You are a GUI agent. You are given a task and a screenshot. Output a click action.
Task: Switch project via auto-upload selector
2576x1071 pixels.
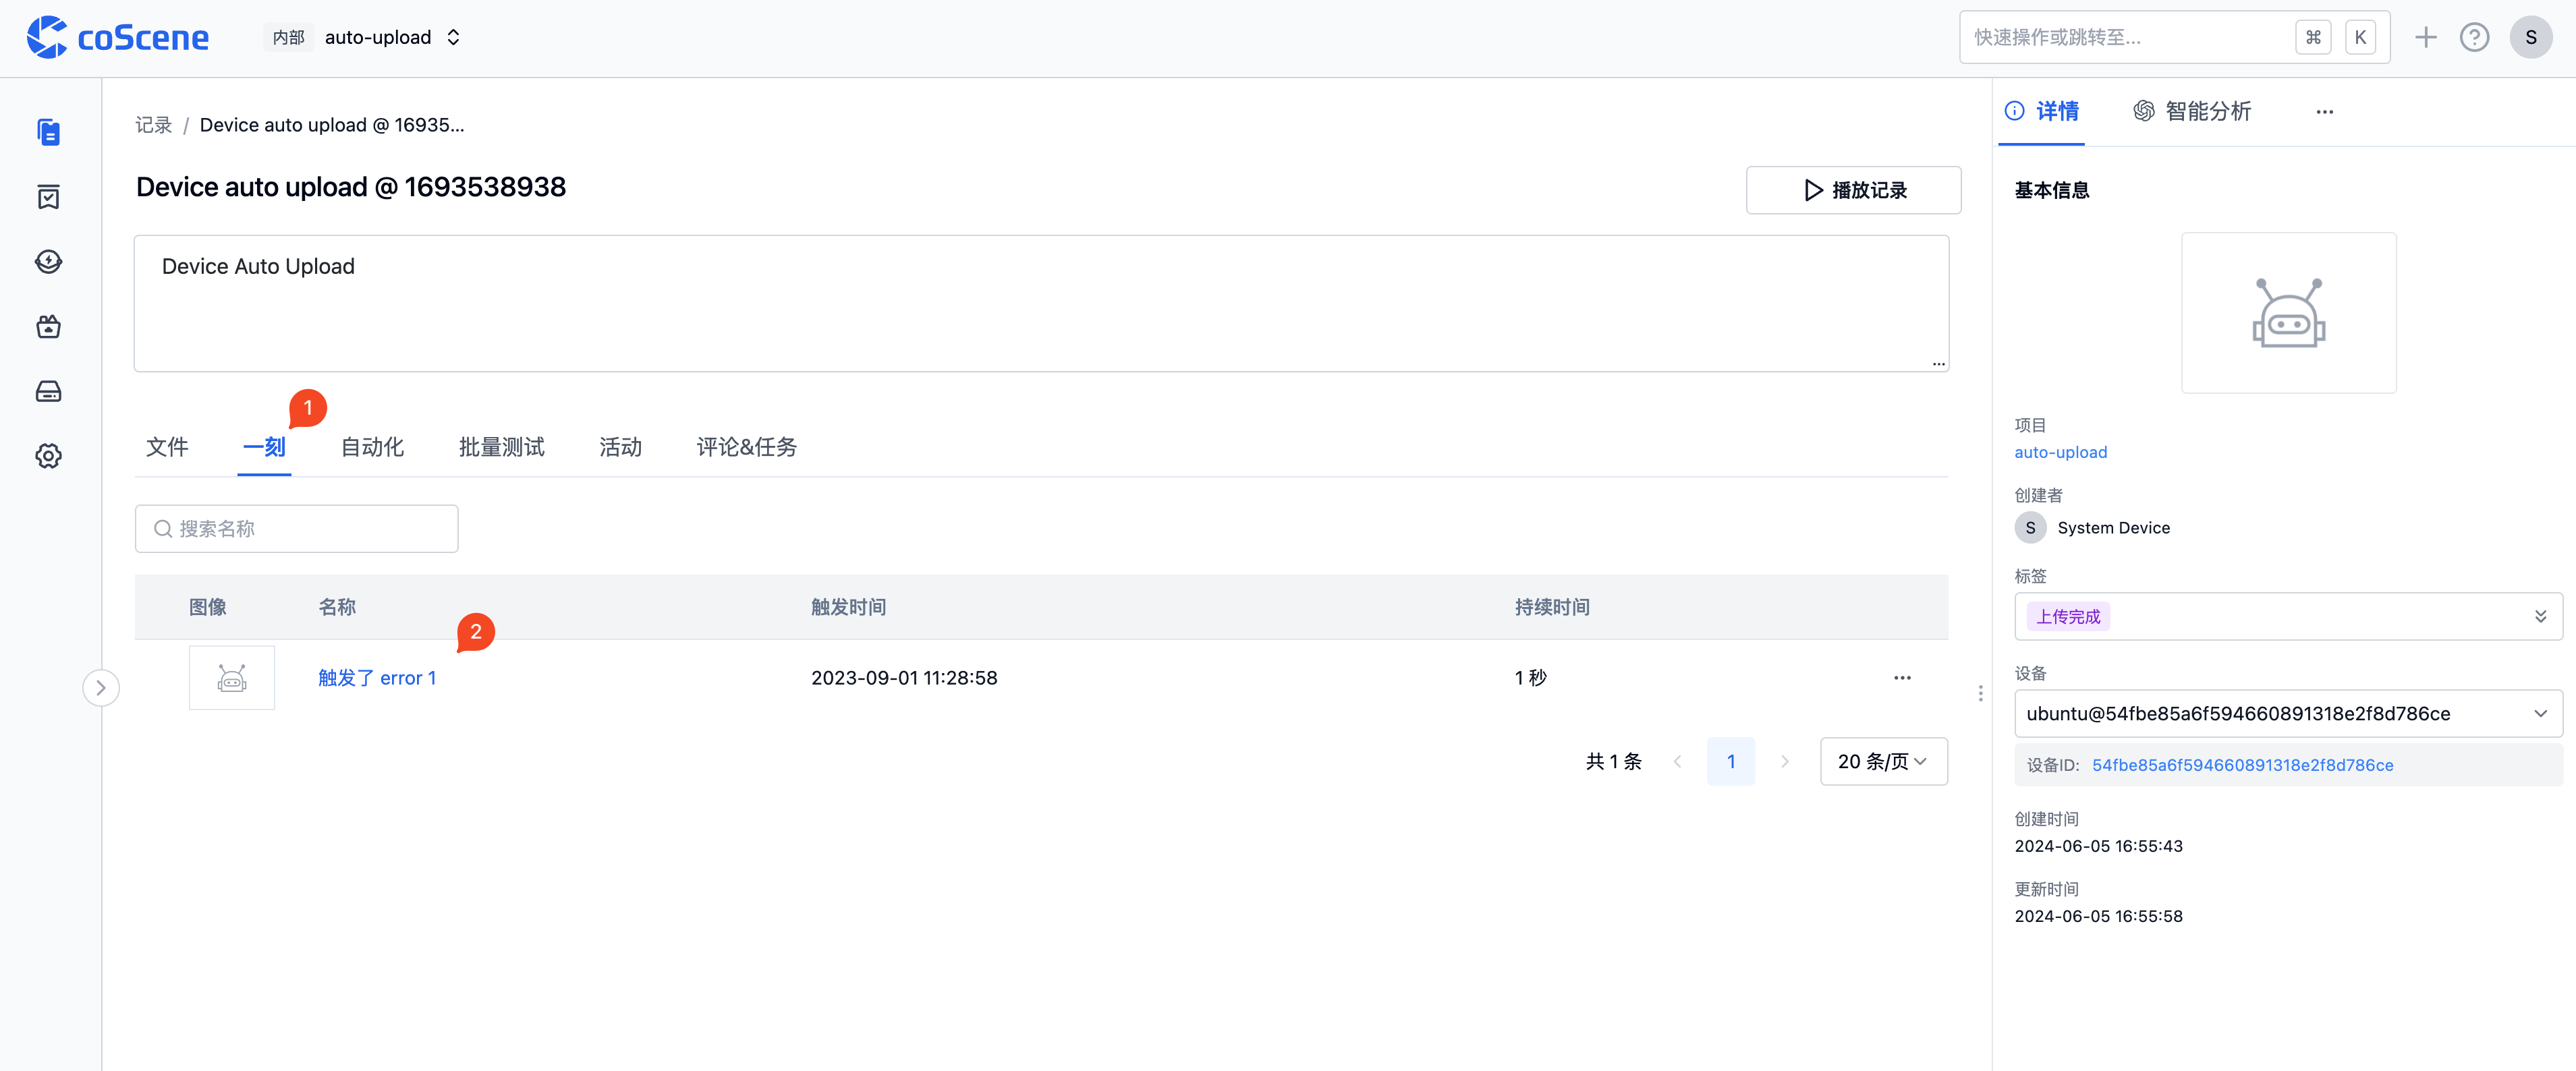tap(393, 37)
